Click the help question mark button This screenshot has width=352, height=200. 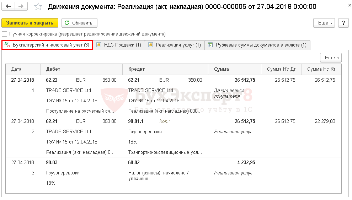click(x=343, y=23)
